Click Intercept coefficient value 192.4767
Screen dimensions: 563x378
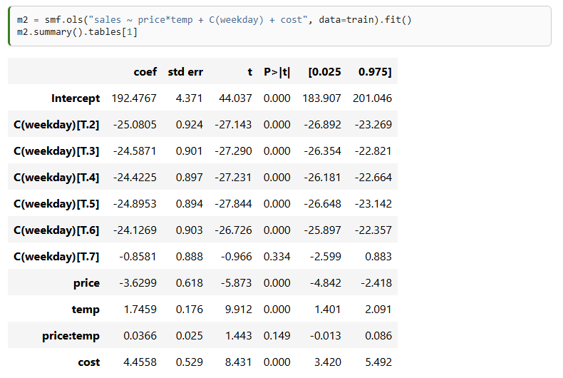click(x=134, y=98)
